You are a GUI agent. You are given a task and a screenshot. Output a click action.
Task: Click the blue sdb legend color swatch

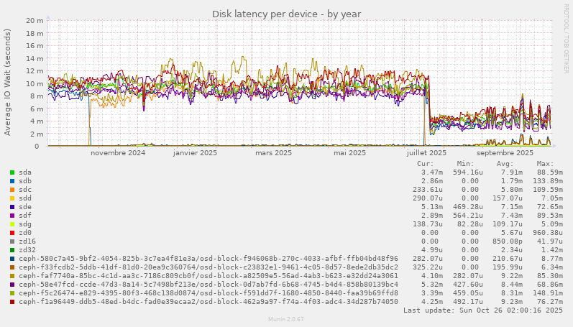pyautogui.click(x=12, y=181)
